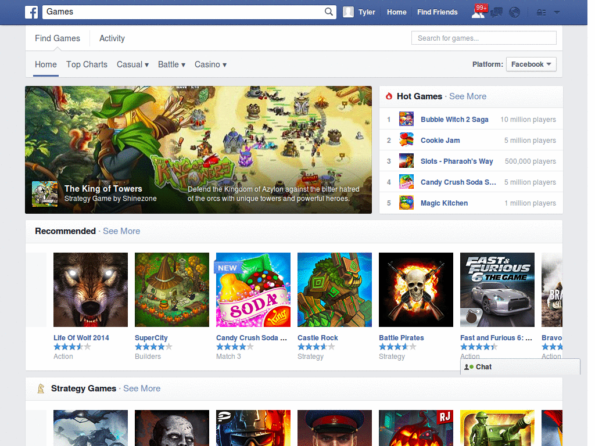This screenshot has height=446, width=595.
Task: Expand the account menu arrow in top bar
Action: 557,12
